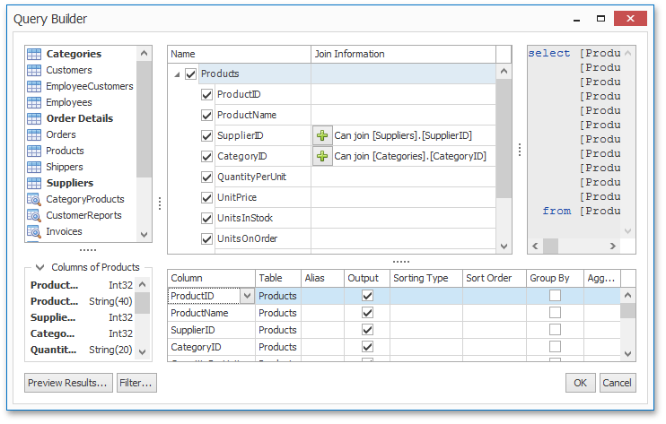This screenshot has width=666, height=424.
Task: Click the Name column header
Action: pos(239,55)
